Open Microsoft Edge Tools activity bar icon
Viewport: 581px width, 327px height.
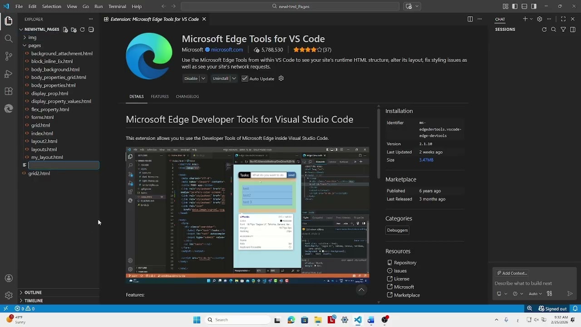(9, 109)
